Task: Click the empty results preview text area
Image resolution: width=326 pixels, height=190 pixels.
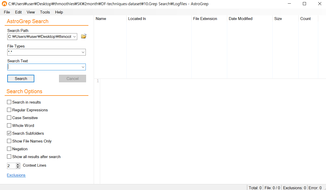Action: [213, 131]
